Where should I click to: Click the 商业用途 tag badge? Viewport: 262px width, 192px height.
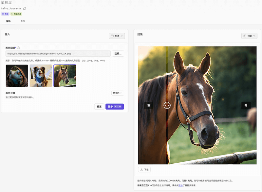(x=16, y=14)
